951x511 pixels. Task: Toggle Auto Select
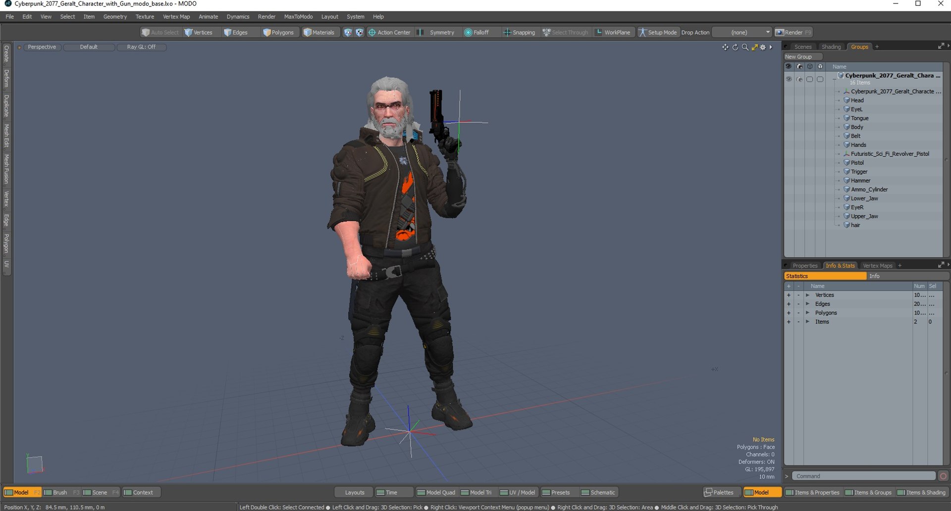click(x=160, y=32)
